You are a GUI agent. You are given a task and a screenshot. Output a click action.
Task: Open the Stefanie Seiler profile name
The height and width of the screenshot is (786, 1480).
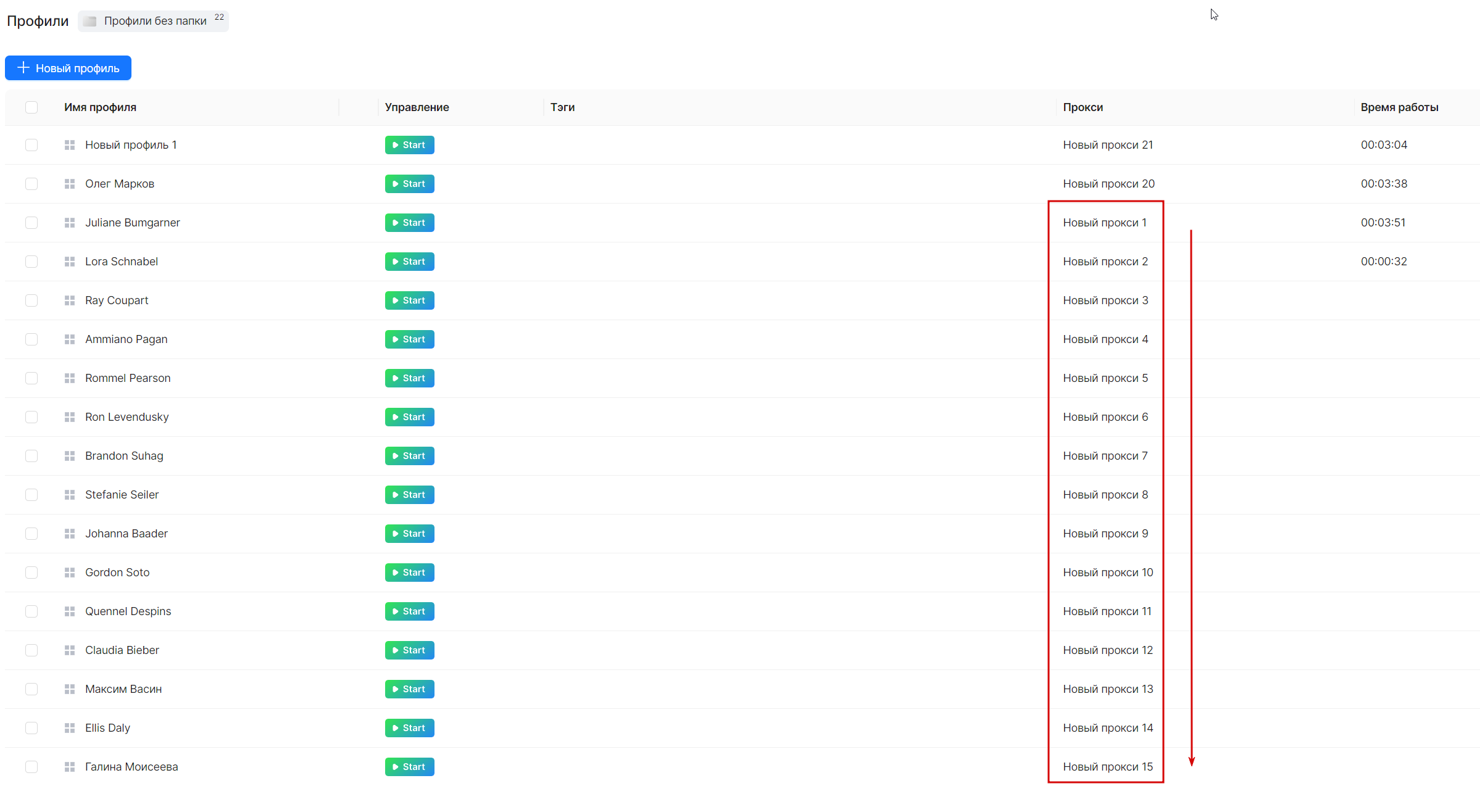[122, 495]
